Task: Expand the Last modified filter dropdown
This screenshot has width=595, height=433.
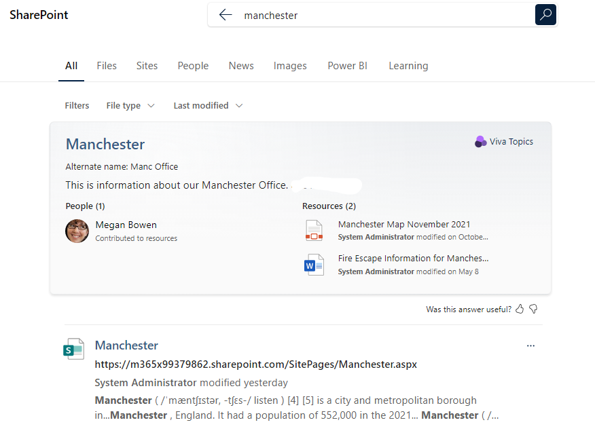Action: 208,105
